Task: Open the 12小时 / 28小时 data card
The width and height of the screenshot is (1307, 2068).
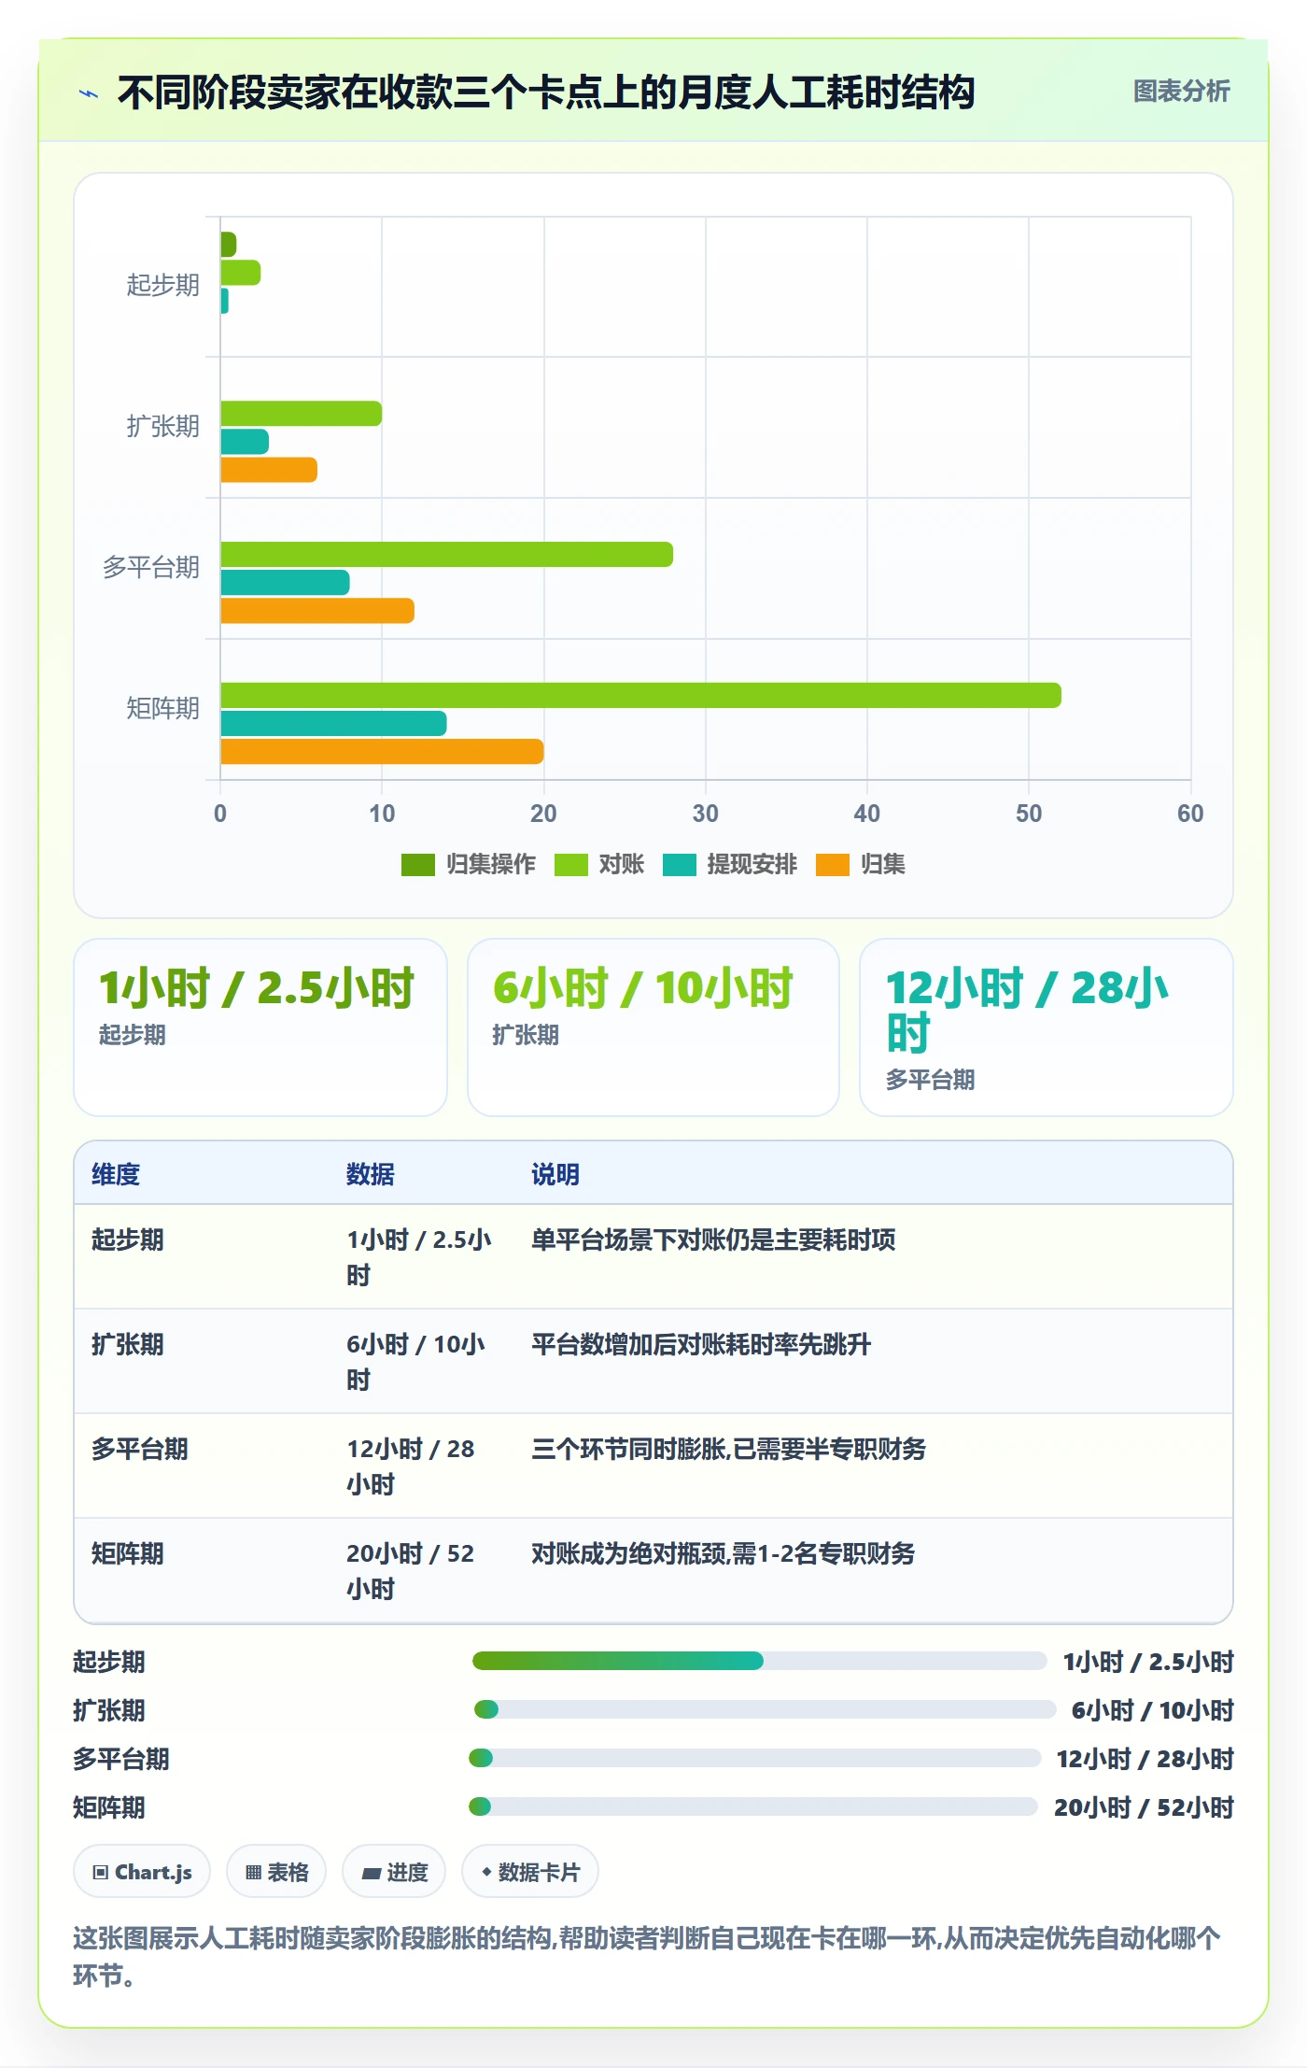Action: pos(1047,1027)
